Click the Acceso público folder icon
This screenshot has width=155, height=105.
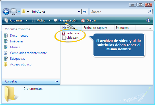(6, 64)
